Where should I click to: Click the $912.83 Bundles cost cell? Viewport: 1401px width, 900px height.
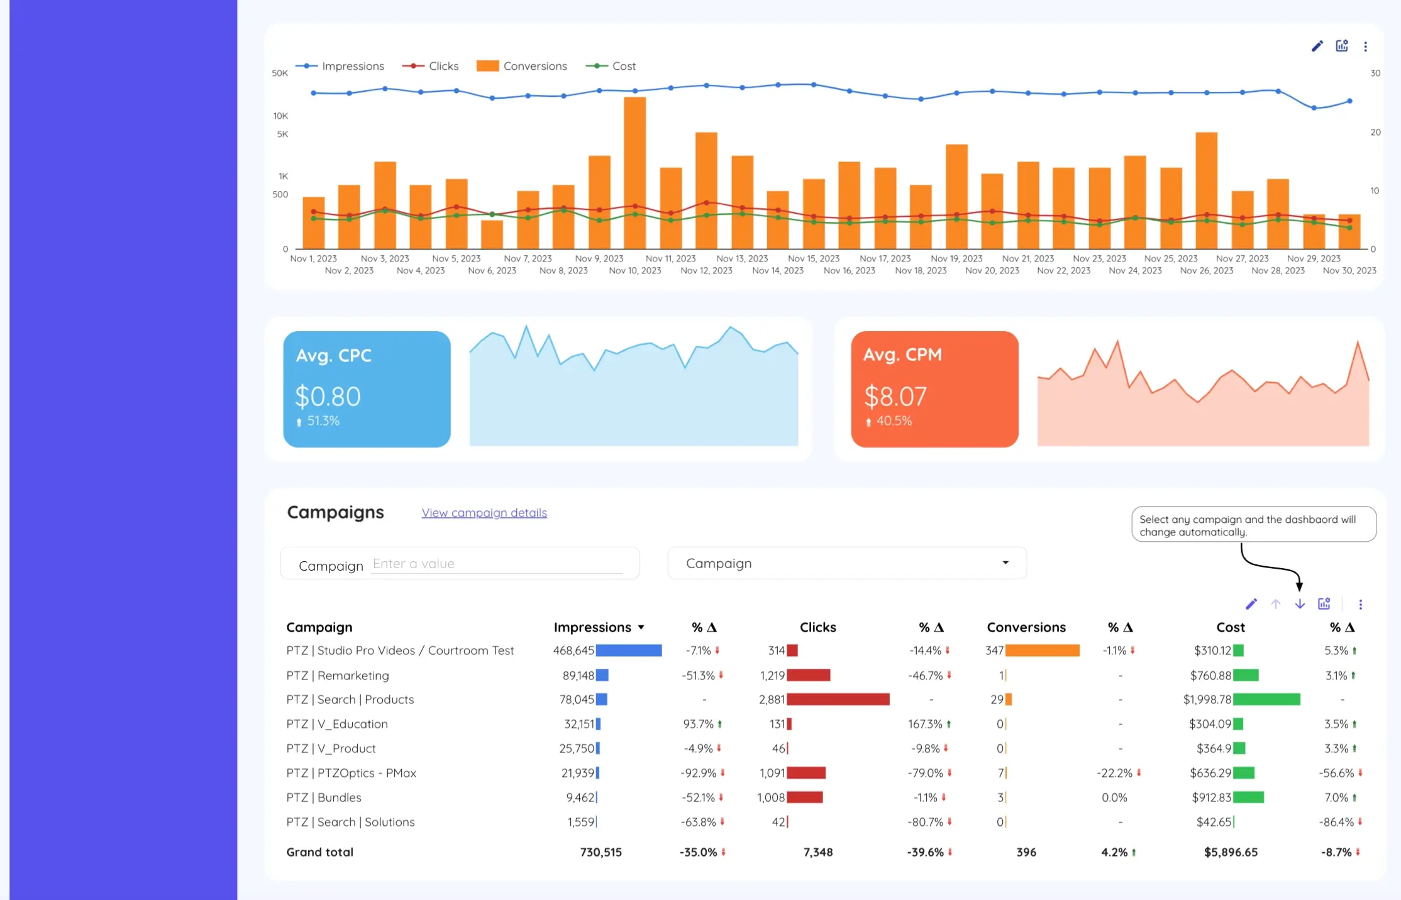click(1212, 798)
